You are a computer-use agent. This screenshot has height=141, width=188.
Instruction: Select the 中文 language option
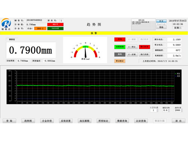[x=161, y=21]
